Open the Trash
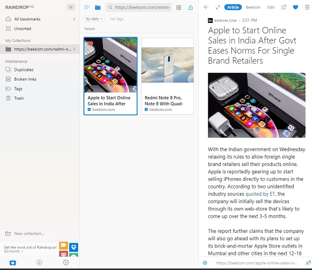The image size is (312, 270). coord(40,98)
